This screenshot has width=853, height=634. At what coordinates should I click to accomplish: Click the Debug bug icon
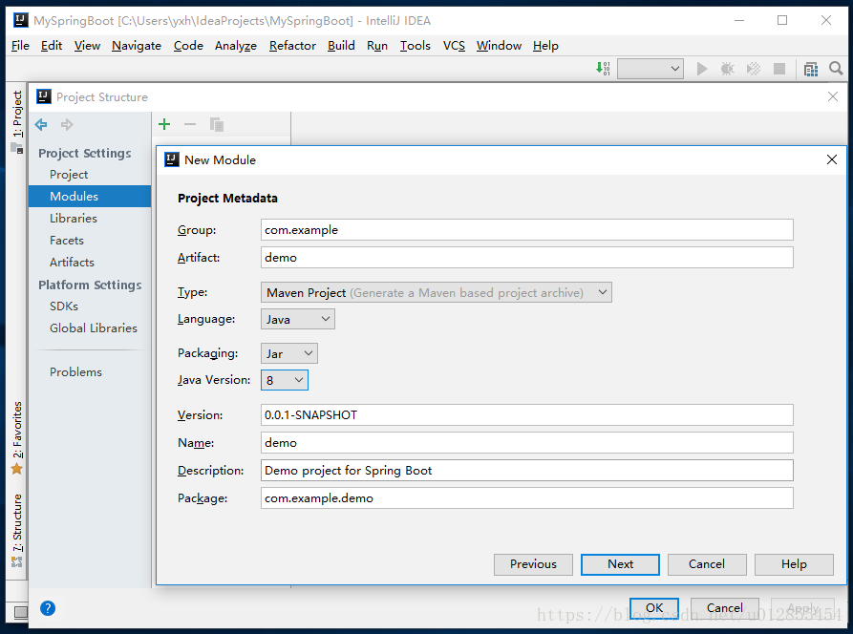pyautogui.click(x=727, y=69)
